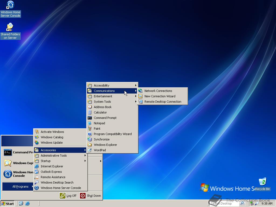The image size is (276, 207).
Task: Click the Show Desktop Quick Launch icon
Action: [21, 203]
